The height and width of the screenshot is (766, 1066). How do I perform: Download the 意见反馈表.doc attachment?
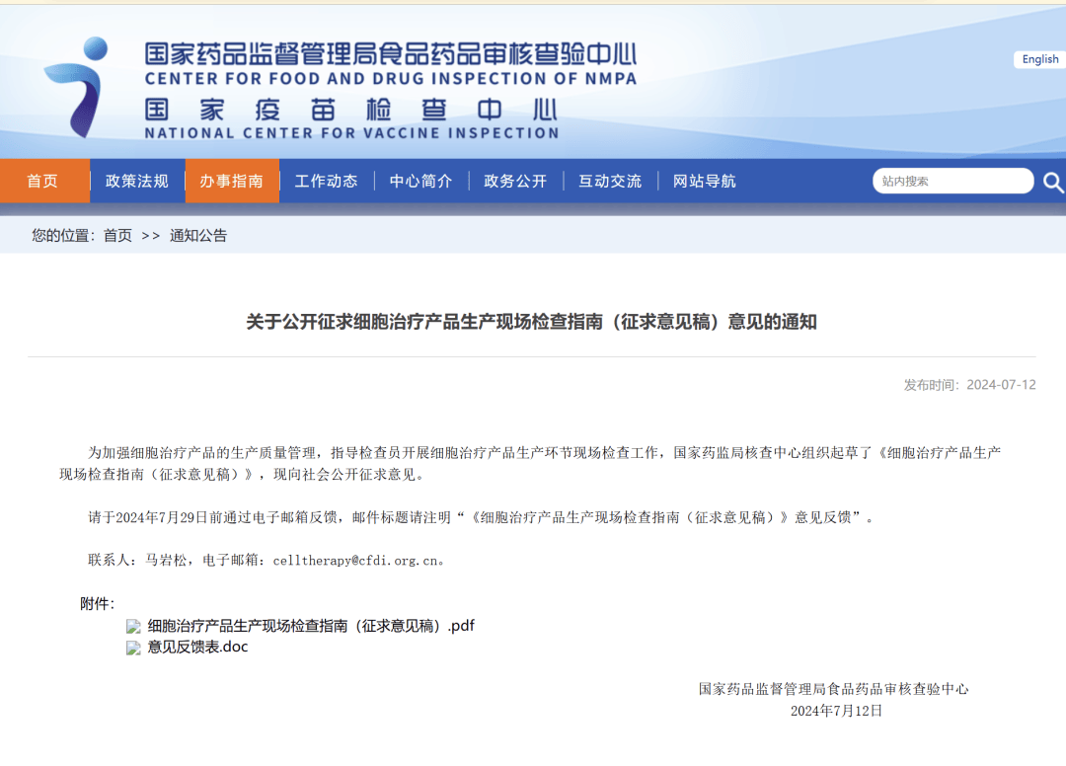coord(197,648)
